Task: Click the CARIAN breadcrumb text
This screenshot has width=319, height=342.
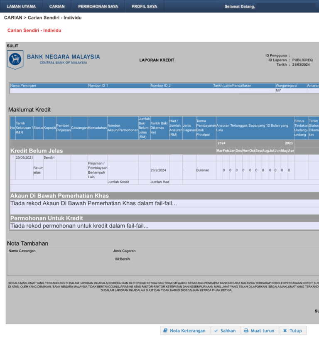Action: click(13, 17)
